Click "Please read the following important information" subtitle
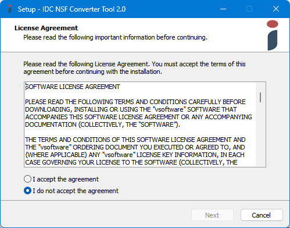Image resolution: width=290 pixels, height=228 pixels. tap(115, 37)
